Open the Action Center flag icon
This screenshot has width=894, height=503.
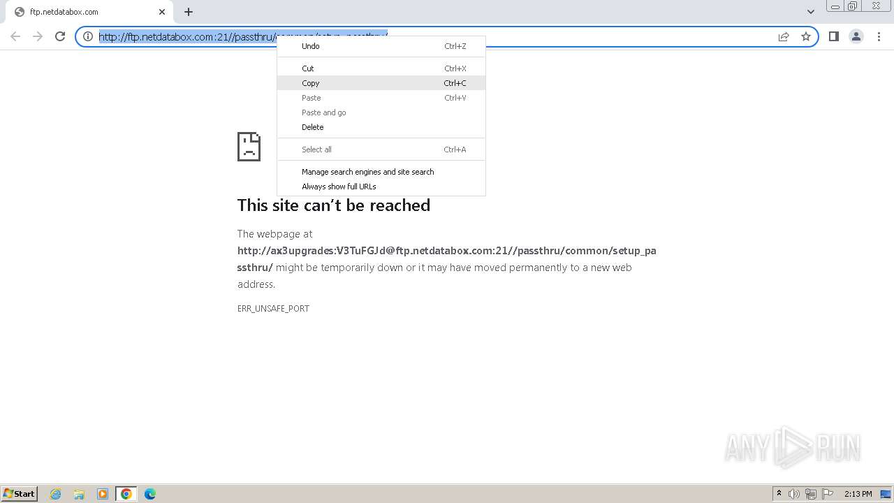click(828, 493)
